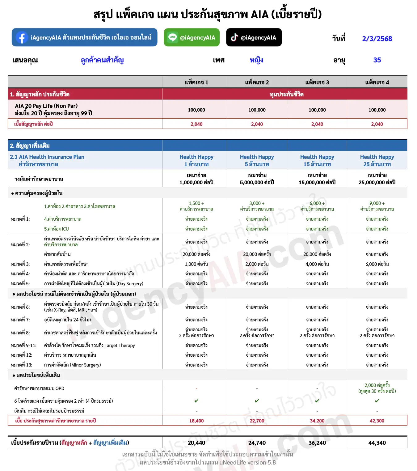Select the green LINE @iAgencyAIA badge

(x=192, y=37)
